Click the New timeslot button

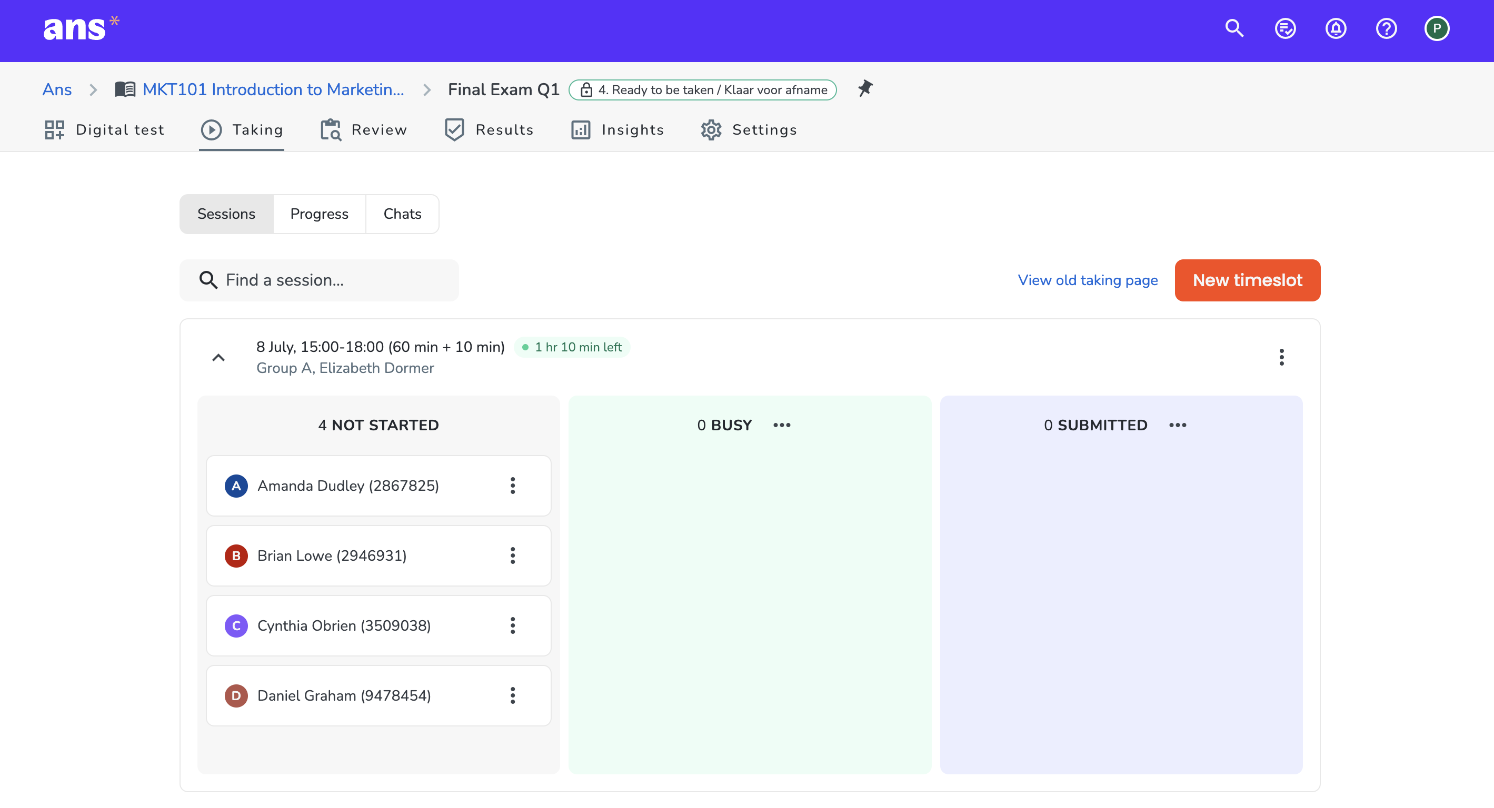click(x=1247, y=280)
